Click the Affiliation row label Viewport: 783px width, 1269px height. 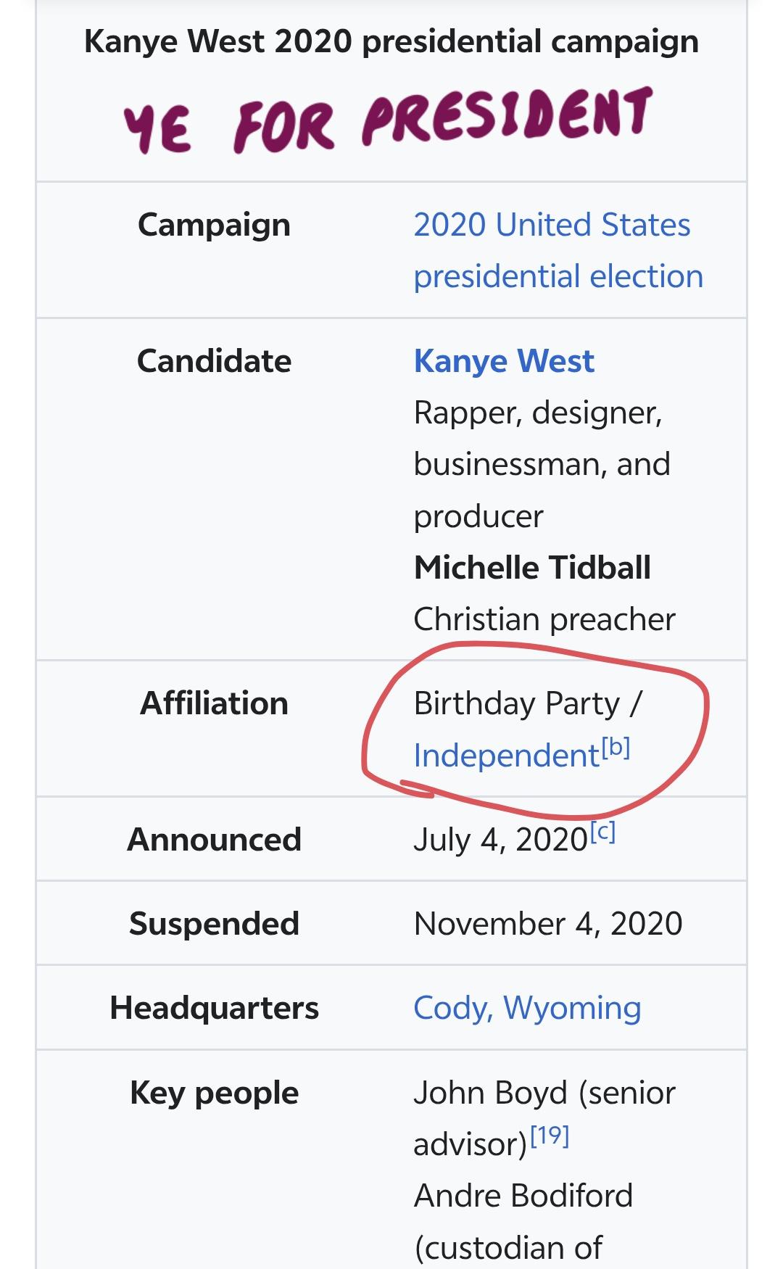(x=214, y=703)
